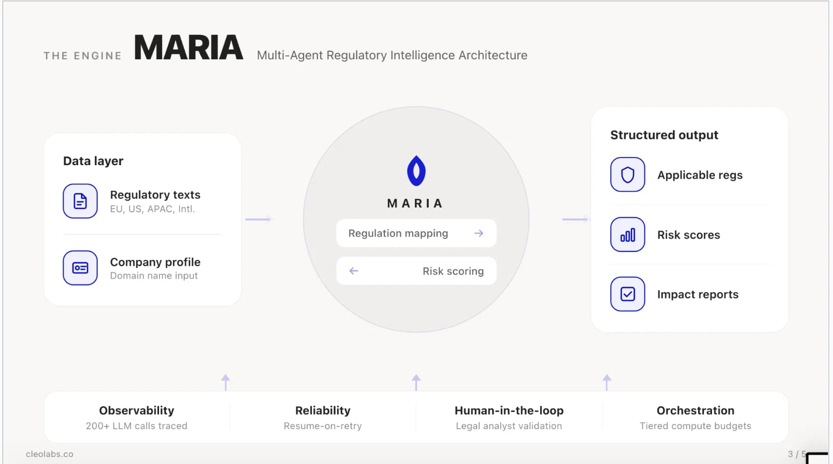Viewport: 833px width, 464px height.
Task: Click the checkmark icon for Impact reports
Action: pos(627,294)
